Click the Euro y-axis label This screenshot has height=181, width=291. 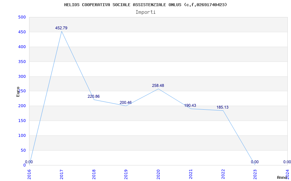coord(18,92)
